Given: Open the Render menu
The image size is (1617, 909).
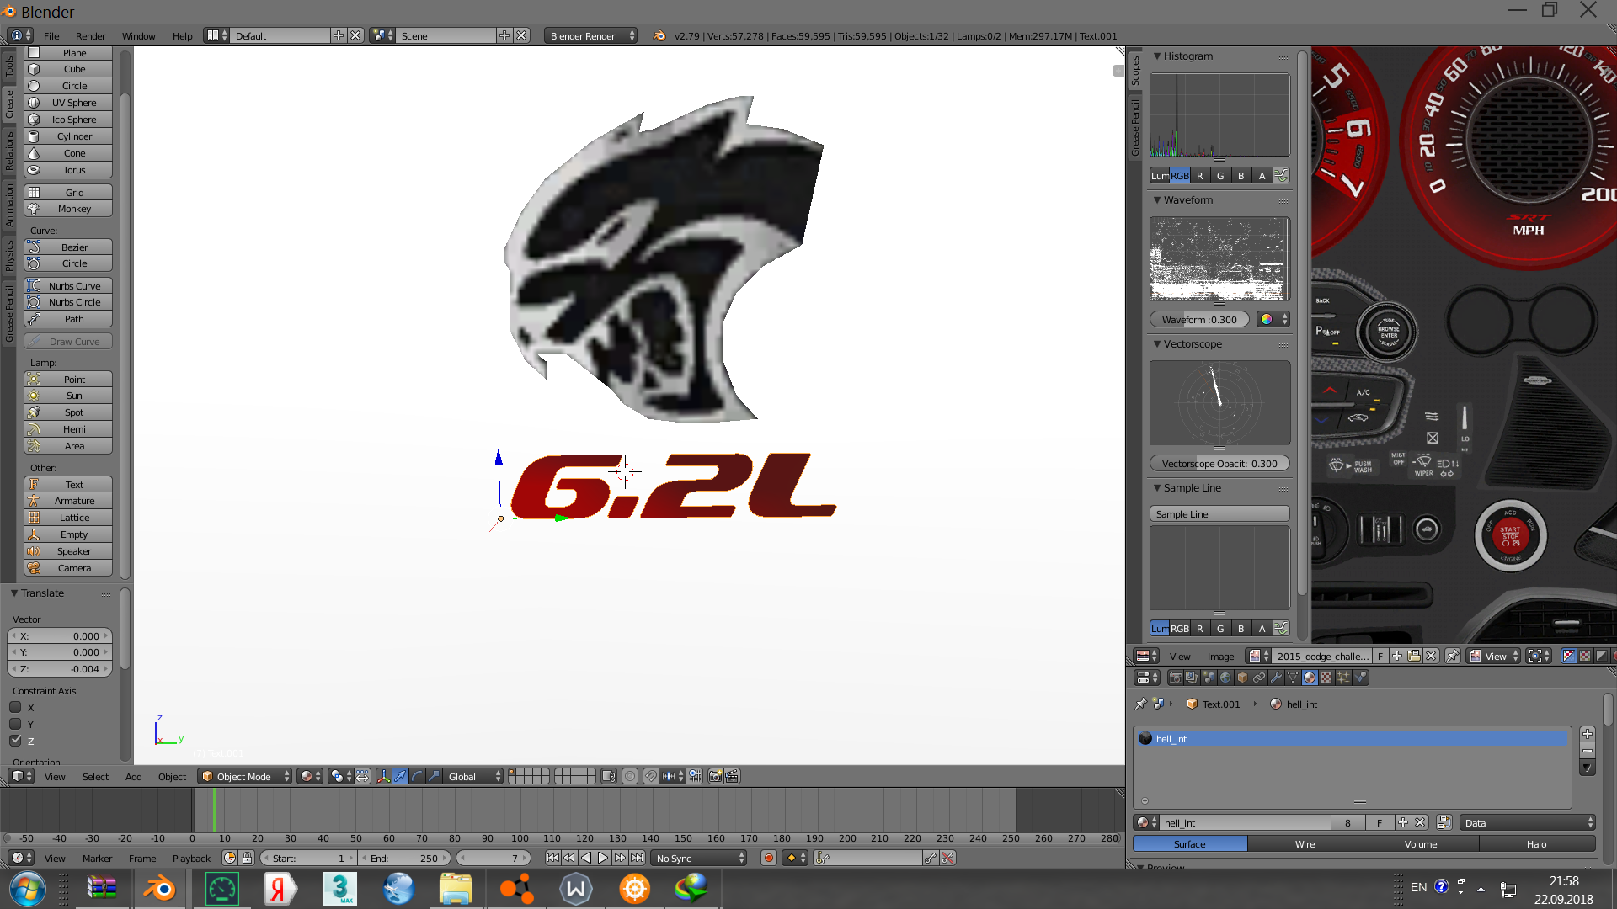Looking at the screenshot, I should pos(90,35).
